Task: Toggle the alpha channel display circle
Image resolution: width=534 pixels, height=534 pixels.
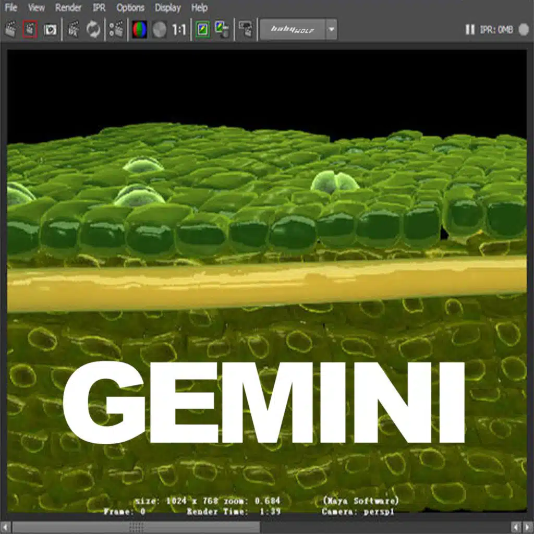Action: (x=160, y=30)
